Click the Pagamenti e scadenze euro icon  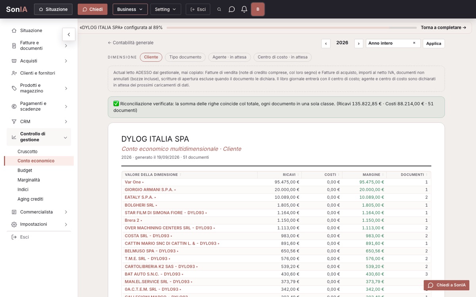pyautogui.click(x=14, y=107)
